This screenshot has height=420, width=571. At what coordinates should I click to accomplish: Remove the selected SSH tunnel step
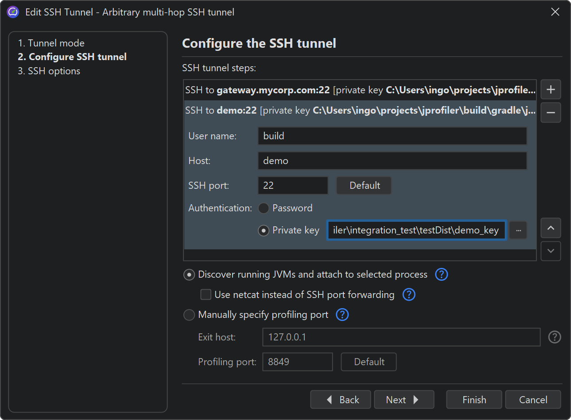551,113
